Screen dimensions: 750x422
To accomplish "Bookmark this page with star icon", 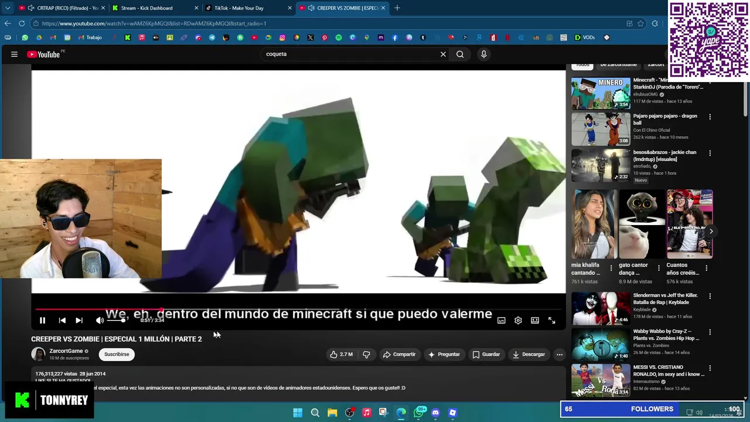I will click(640, 23).
